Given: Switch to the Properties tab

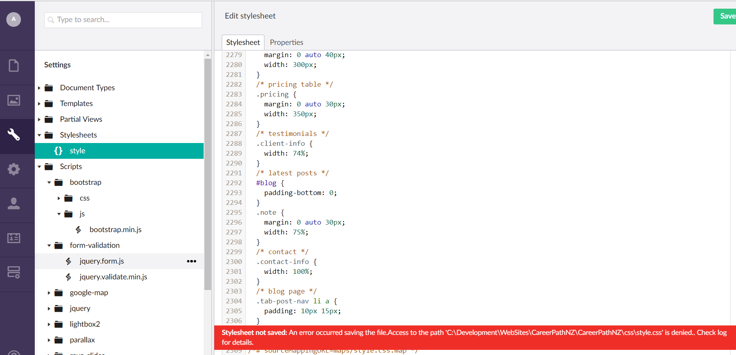Looking at the screenshot, I should (287, 42).
